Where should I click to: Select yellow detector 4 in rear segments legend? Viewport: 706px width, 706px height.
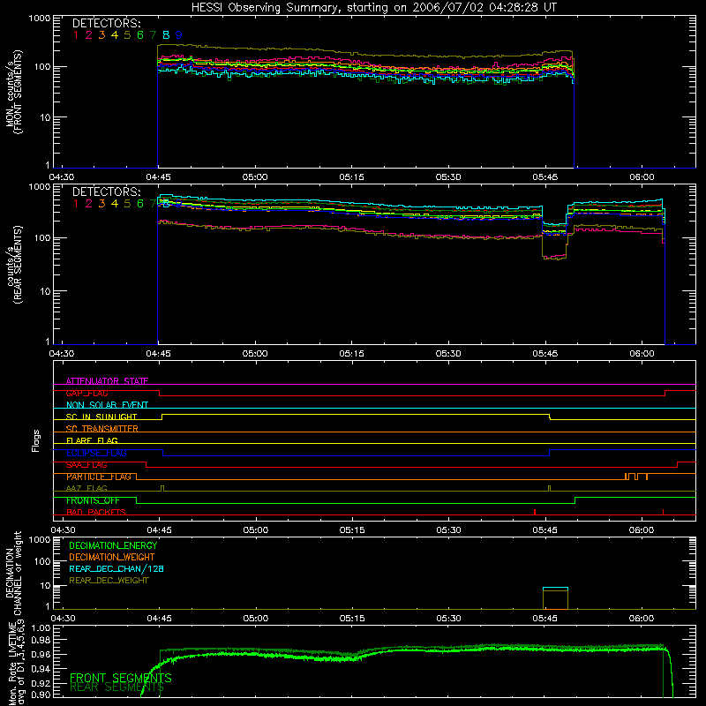click(x=115, y=204)
